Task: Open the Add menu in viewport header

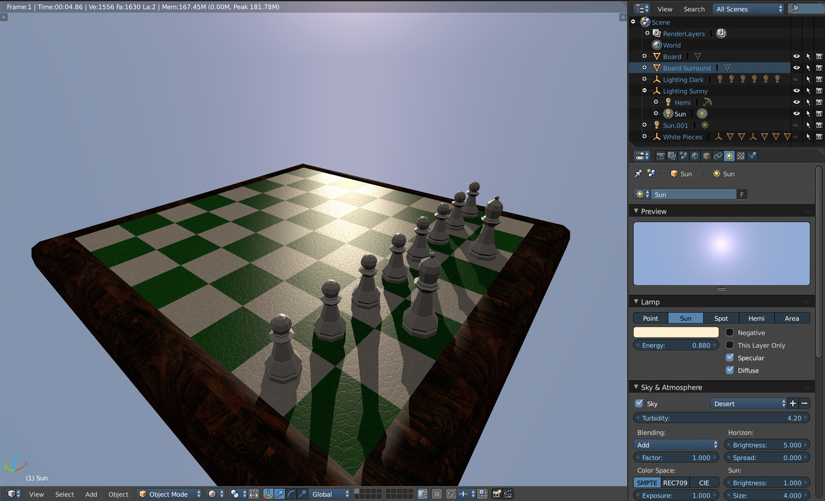Action: tap(91, 494)
